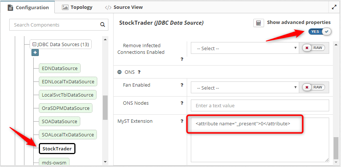Viewport: 341px width, 167px height.
Task: Click the blue plus button under JDBC Data Sources
Action: click(35, 53)
